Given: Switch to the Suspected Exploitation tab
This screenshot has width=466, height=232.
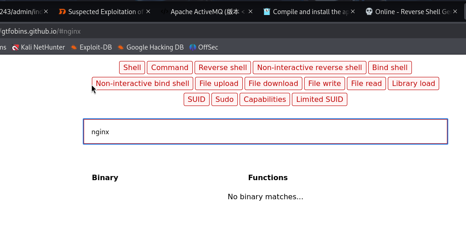Looking at the screenshot, I should [105, 12].
